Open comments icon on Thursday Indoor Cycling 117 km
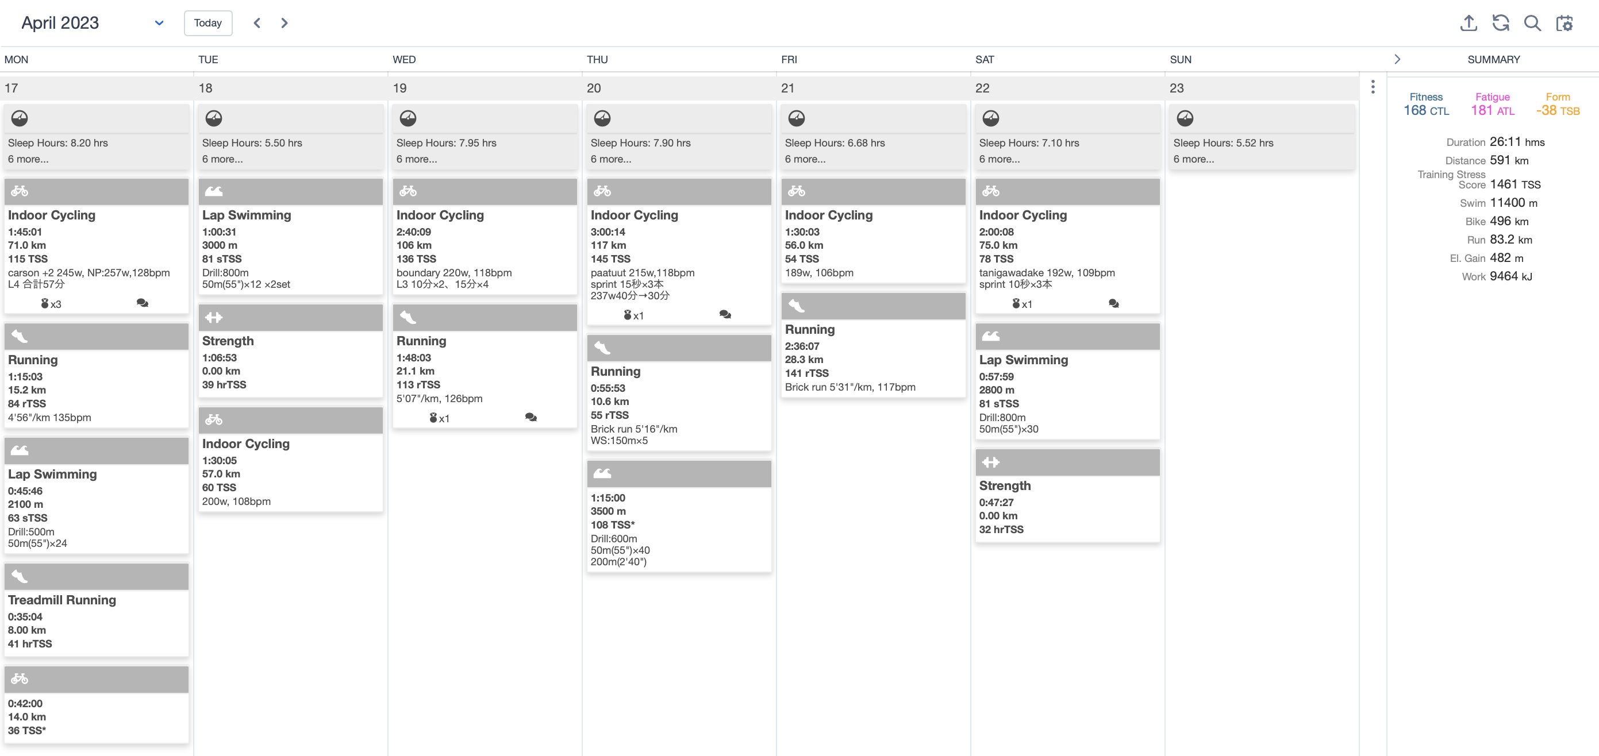1599x756 pixels. coord(725,314)
